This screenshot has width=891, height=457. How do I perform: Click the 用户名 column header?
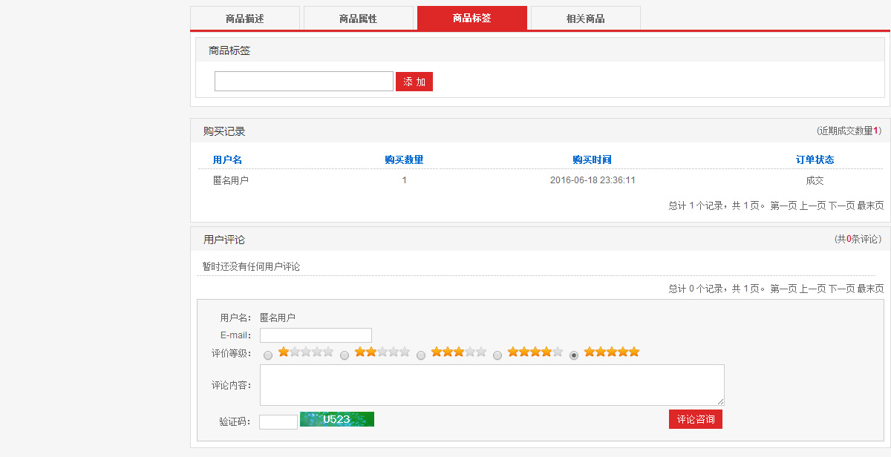point(227,160)
